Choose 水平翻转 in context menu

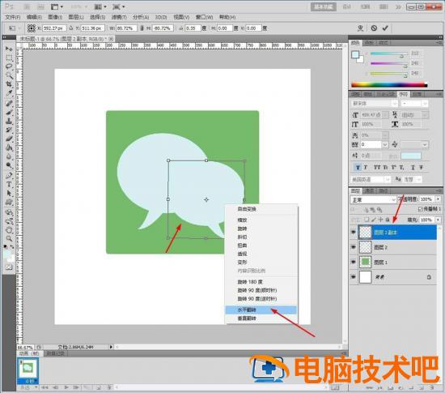point(261,310)
